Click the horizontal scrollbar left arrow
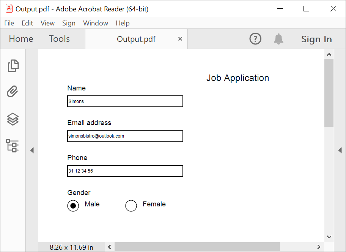 coord(109,247)
